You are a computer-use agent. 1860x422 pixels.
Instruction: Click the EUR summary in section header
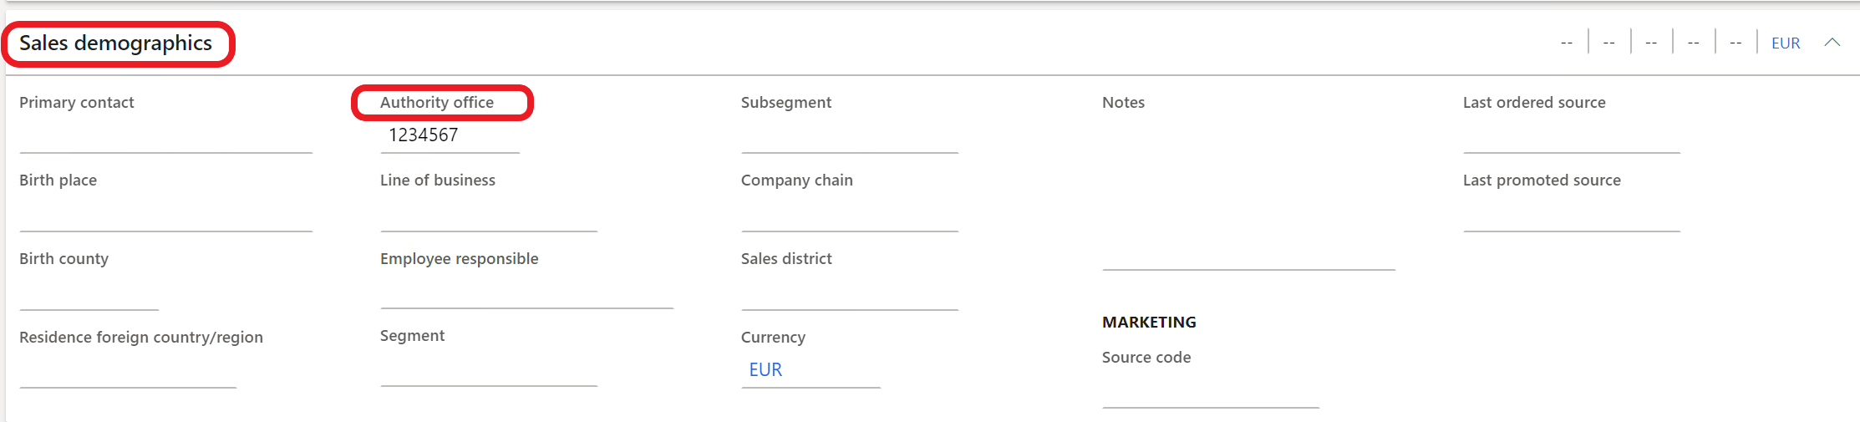(x=1785, y=43)
